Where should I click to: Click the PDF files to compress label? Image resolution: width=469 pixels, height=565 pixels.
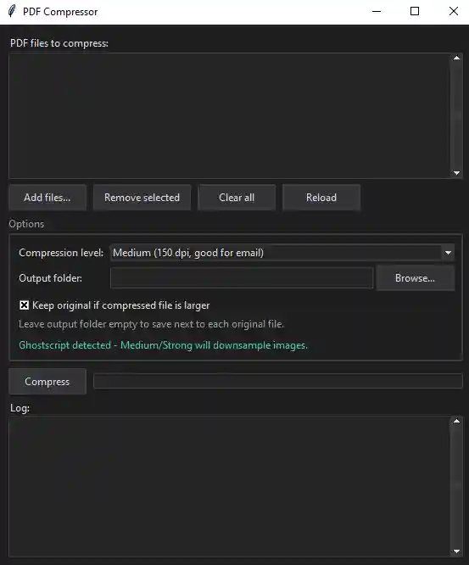point(59,43)
